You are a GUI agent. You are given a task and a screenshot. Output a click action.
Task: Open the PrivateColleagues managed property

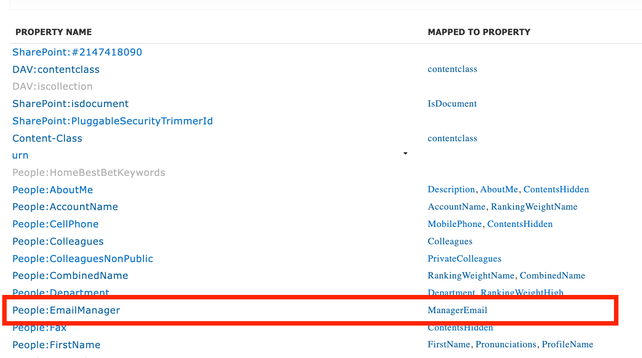tap(465, 259)
